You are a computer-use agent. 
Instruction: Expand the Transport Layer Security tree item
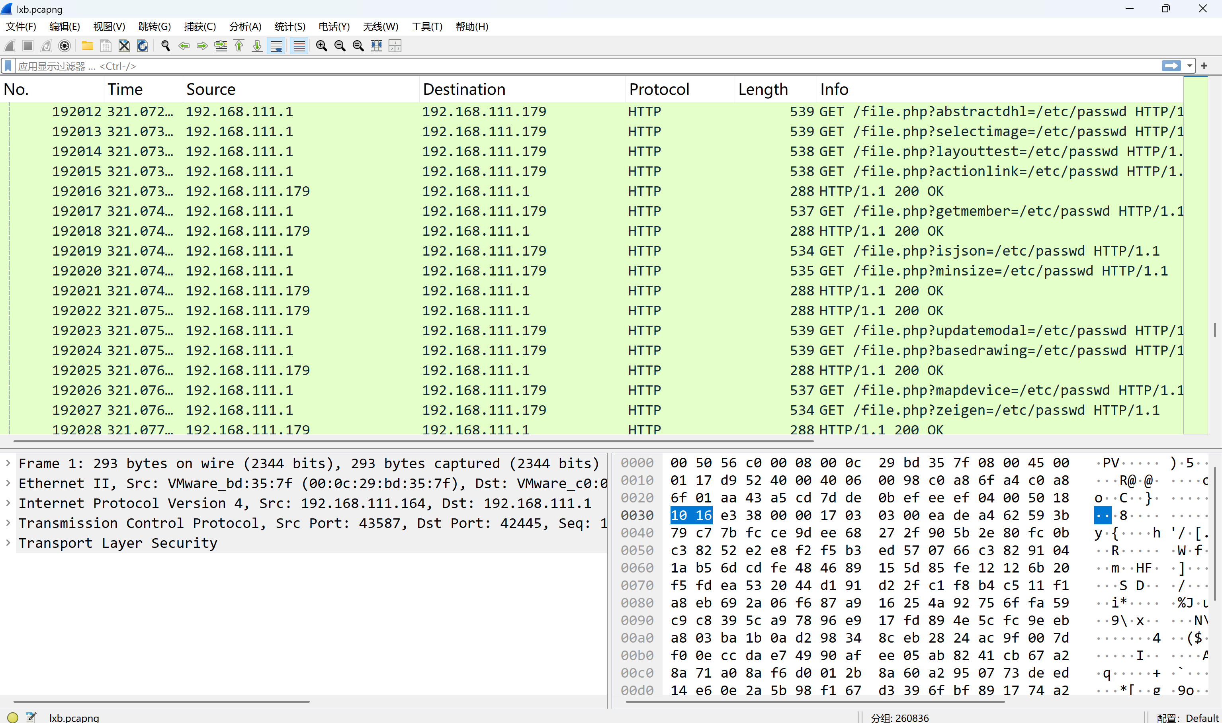[x=8, y=543]
